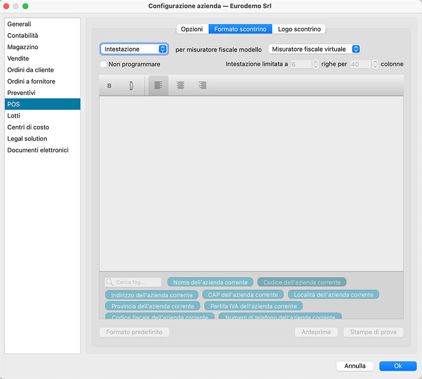Switch to the Opzioni tab

point(192,29)
